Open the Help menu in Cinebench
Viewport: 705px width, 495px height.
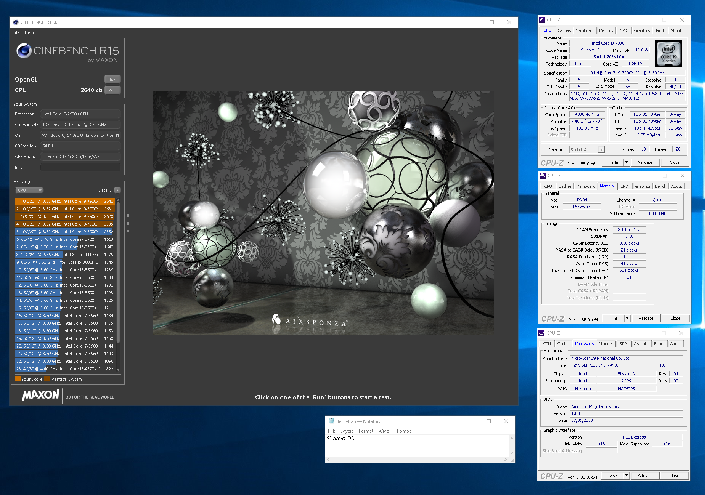[x=29, y=32]
